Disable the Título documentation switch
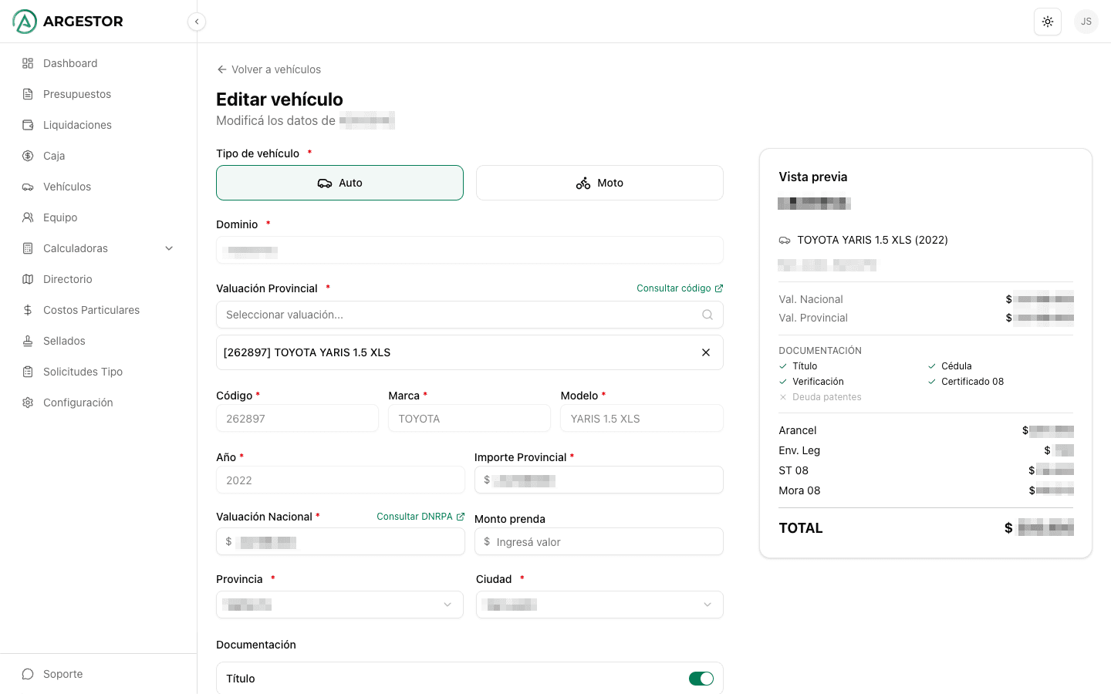The height and width of the screenshot is (694, 1111). click(701, 679)
